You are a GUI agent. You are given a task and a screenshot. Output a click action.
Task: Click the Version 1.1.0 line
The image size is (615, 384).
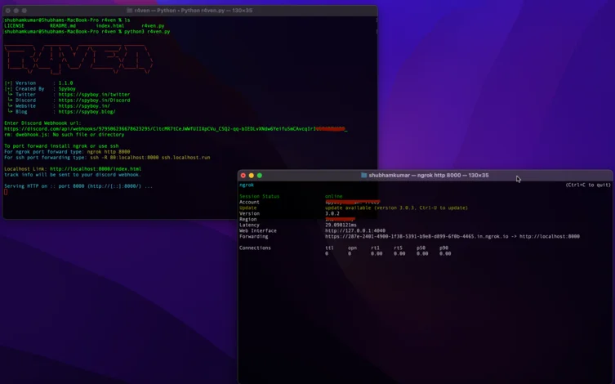pyautogui.click(x=38, y=83)
